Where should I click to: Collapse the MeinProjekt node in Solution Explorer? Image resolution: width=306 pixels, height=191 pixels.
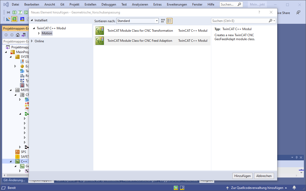pyautogui.click(x=6, y=52)
